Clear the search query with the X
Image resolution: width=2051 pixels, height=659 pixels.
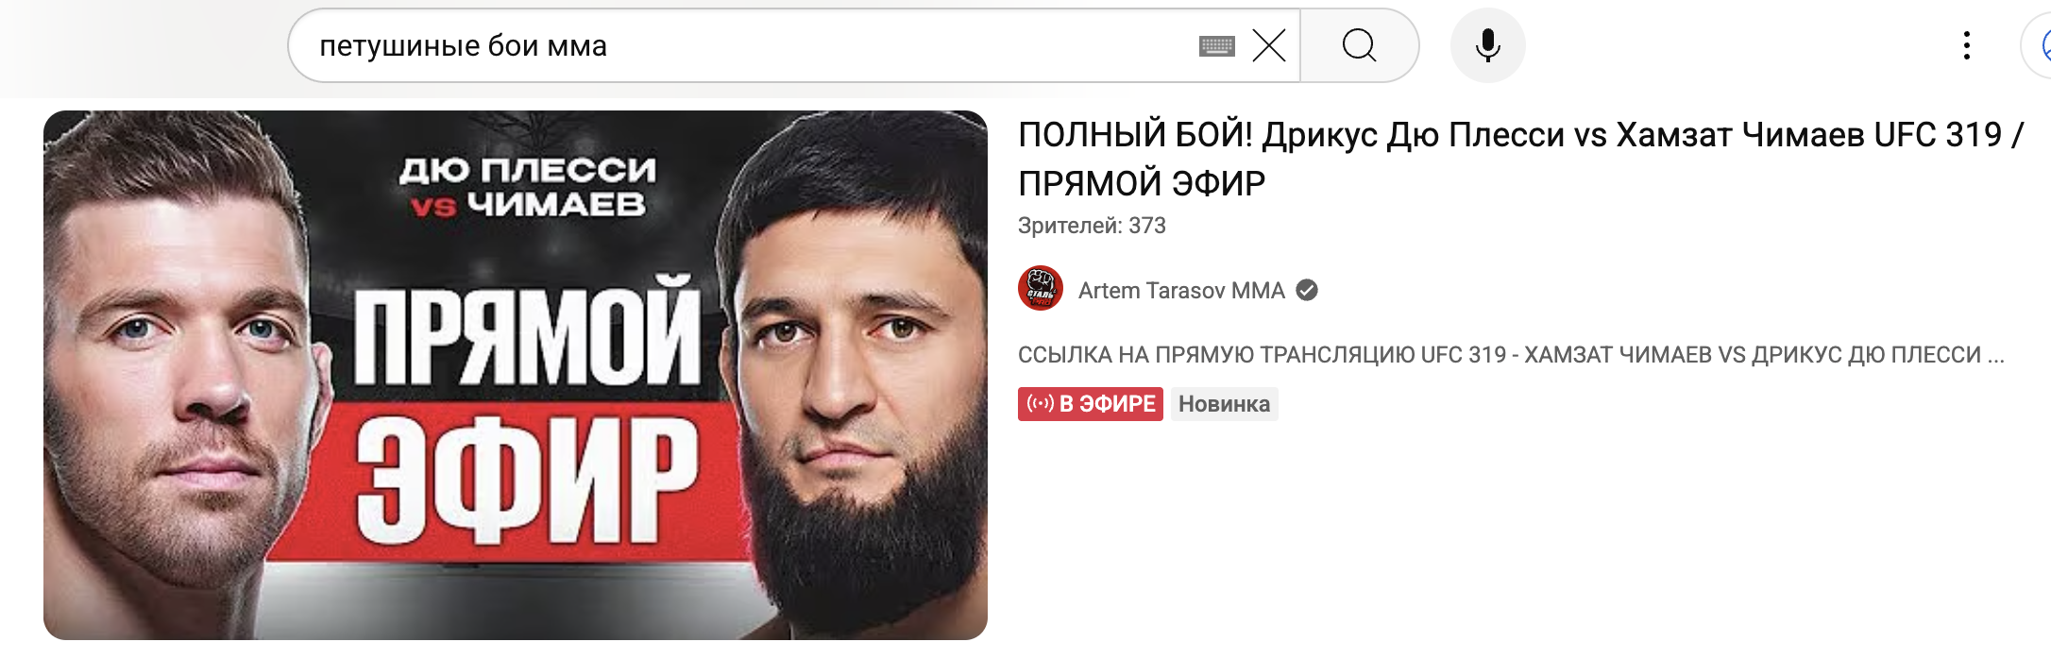point(1269,45)
